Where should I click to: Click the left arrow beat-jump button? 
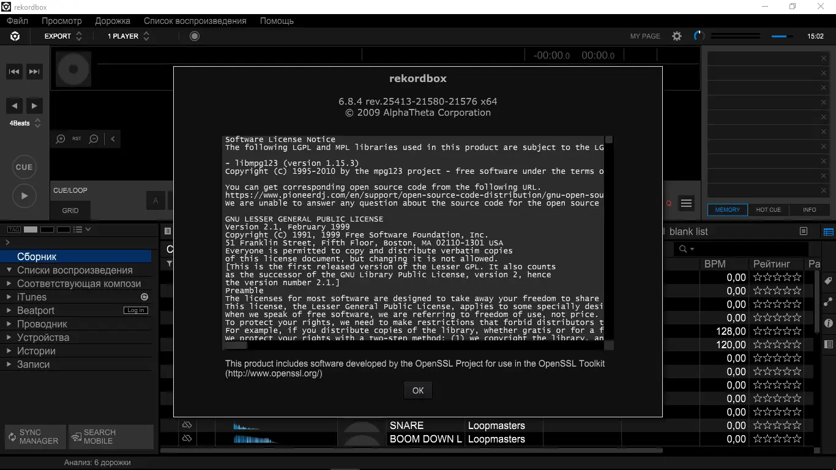14,105
